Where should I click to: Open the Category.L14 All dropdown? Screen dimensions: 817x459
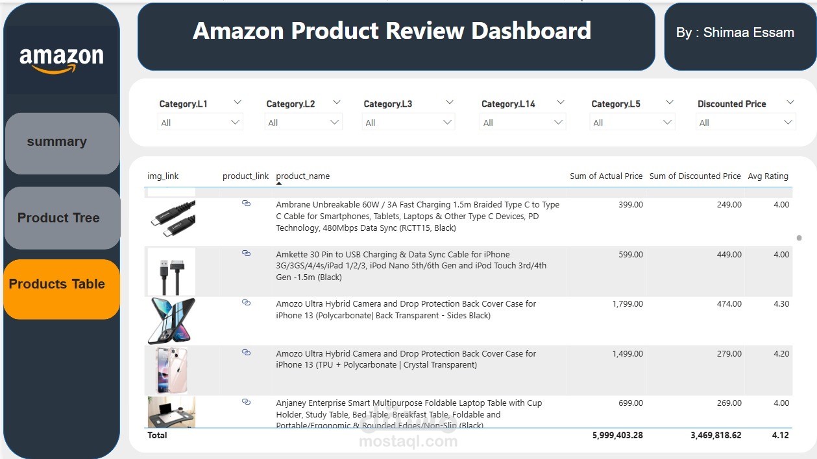coord(523,123)
